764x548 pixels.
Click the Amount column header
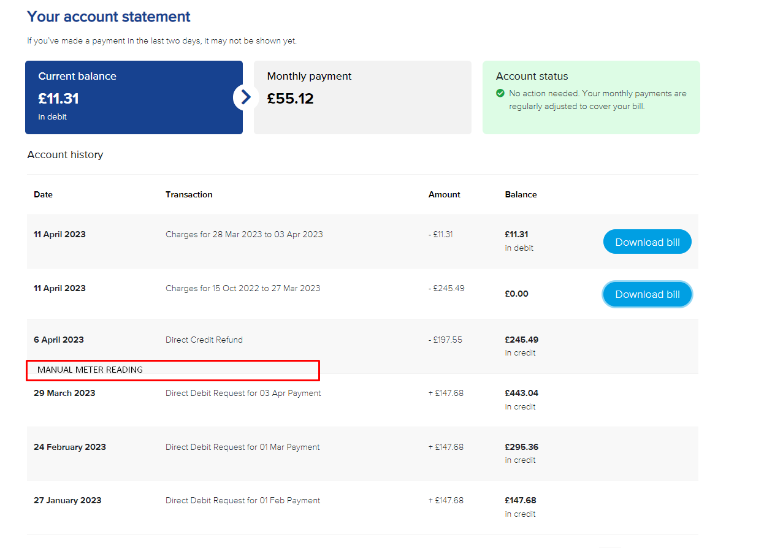point(445,194)
